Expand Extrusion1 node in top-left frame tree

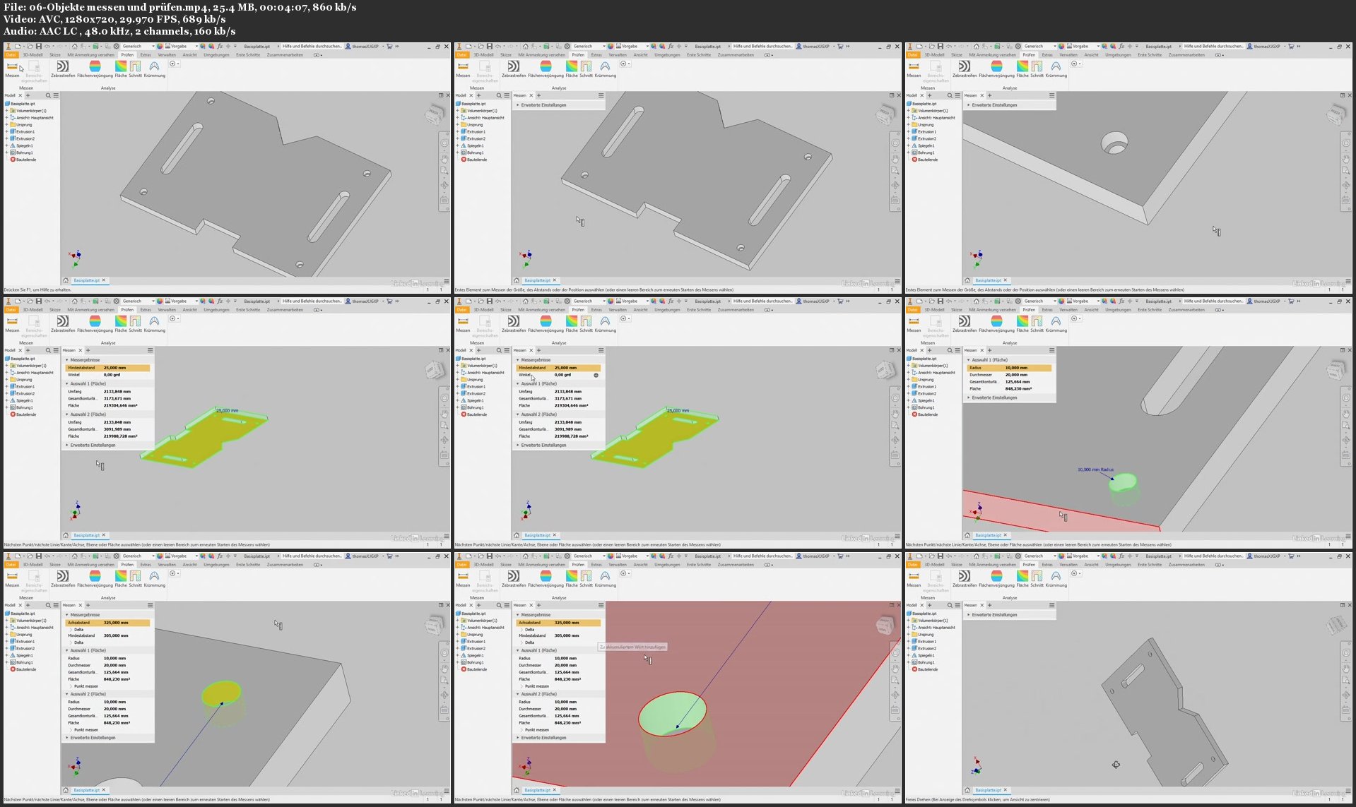[7, 132]
